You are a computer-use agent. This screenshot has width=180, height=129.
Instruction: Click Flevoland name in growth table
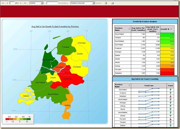coord(118,69)
